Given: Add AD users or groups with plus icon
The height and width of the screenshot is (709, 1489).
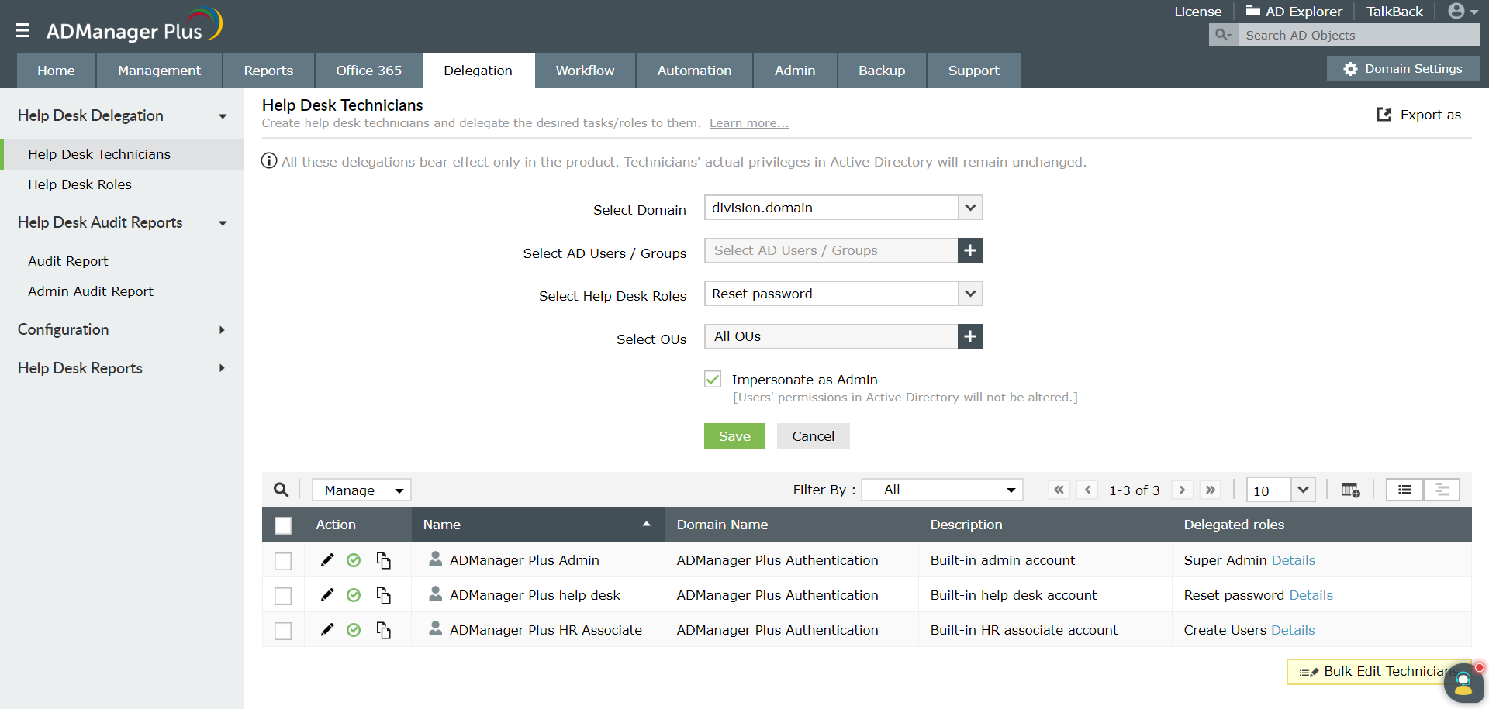Looking at the screenshot, I should (x=970, y=251).
